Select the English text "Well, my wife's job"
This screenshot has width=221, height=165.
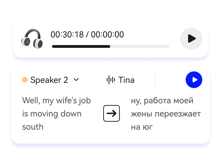point(56,101)
